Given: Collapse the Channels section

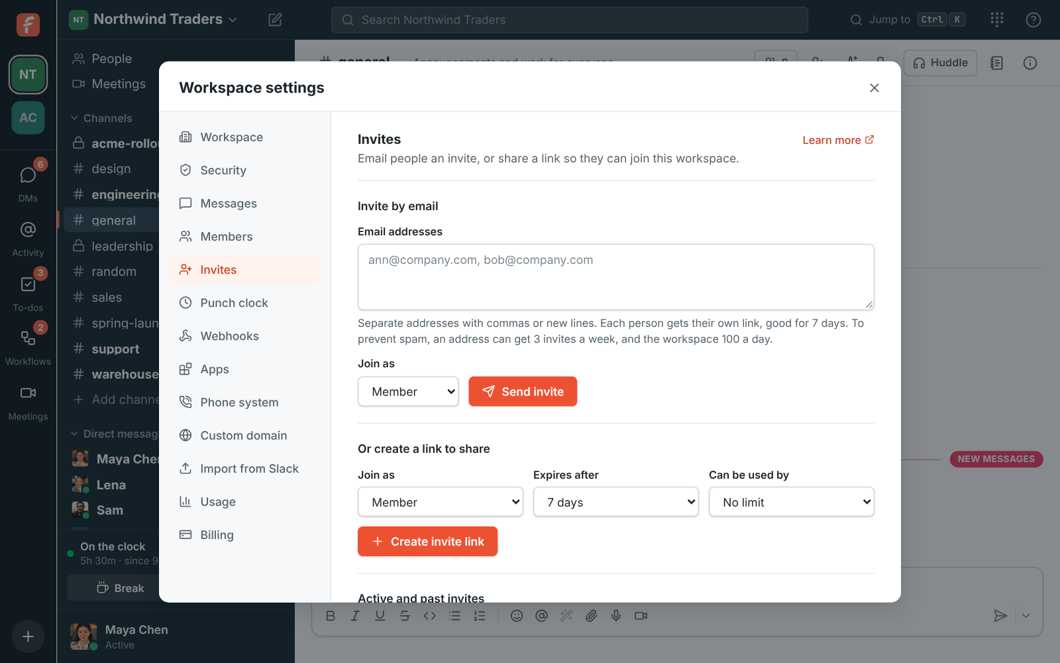Looking at the screenshot, I should (x=102, y=118).
